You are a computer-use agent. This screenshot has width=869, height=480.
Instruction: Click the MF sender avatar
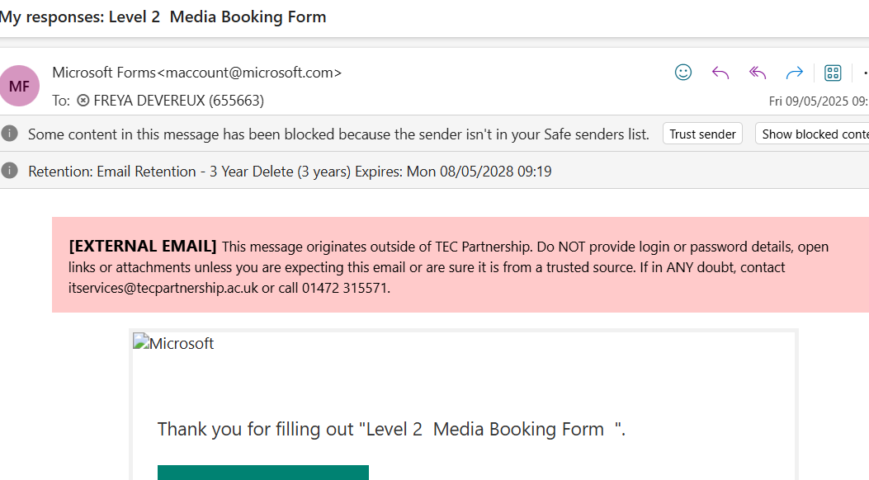point(20,86)
